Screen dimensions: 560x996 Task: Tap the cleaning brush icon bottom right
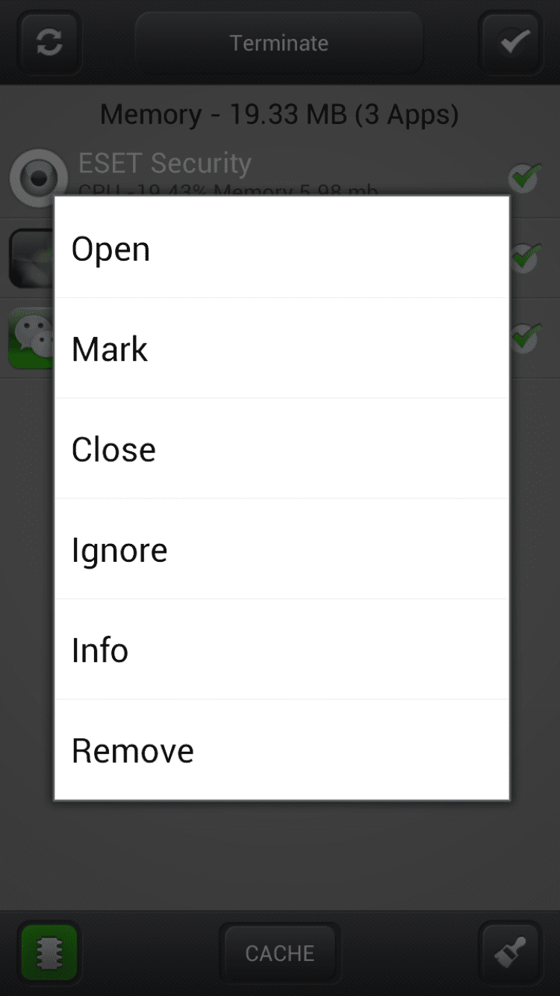pyautogui.click(x=511, y=953)
